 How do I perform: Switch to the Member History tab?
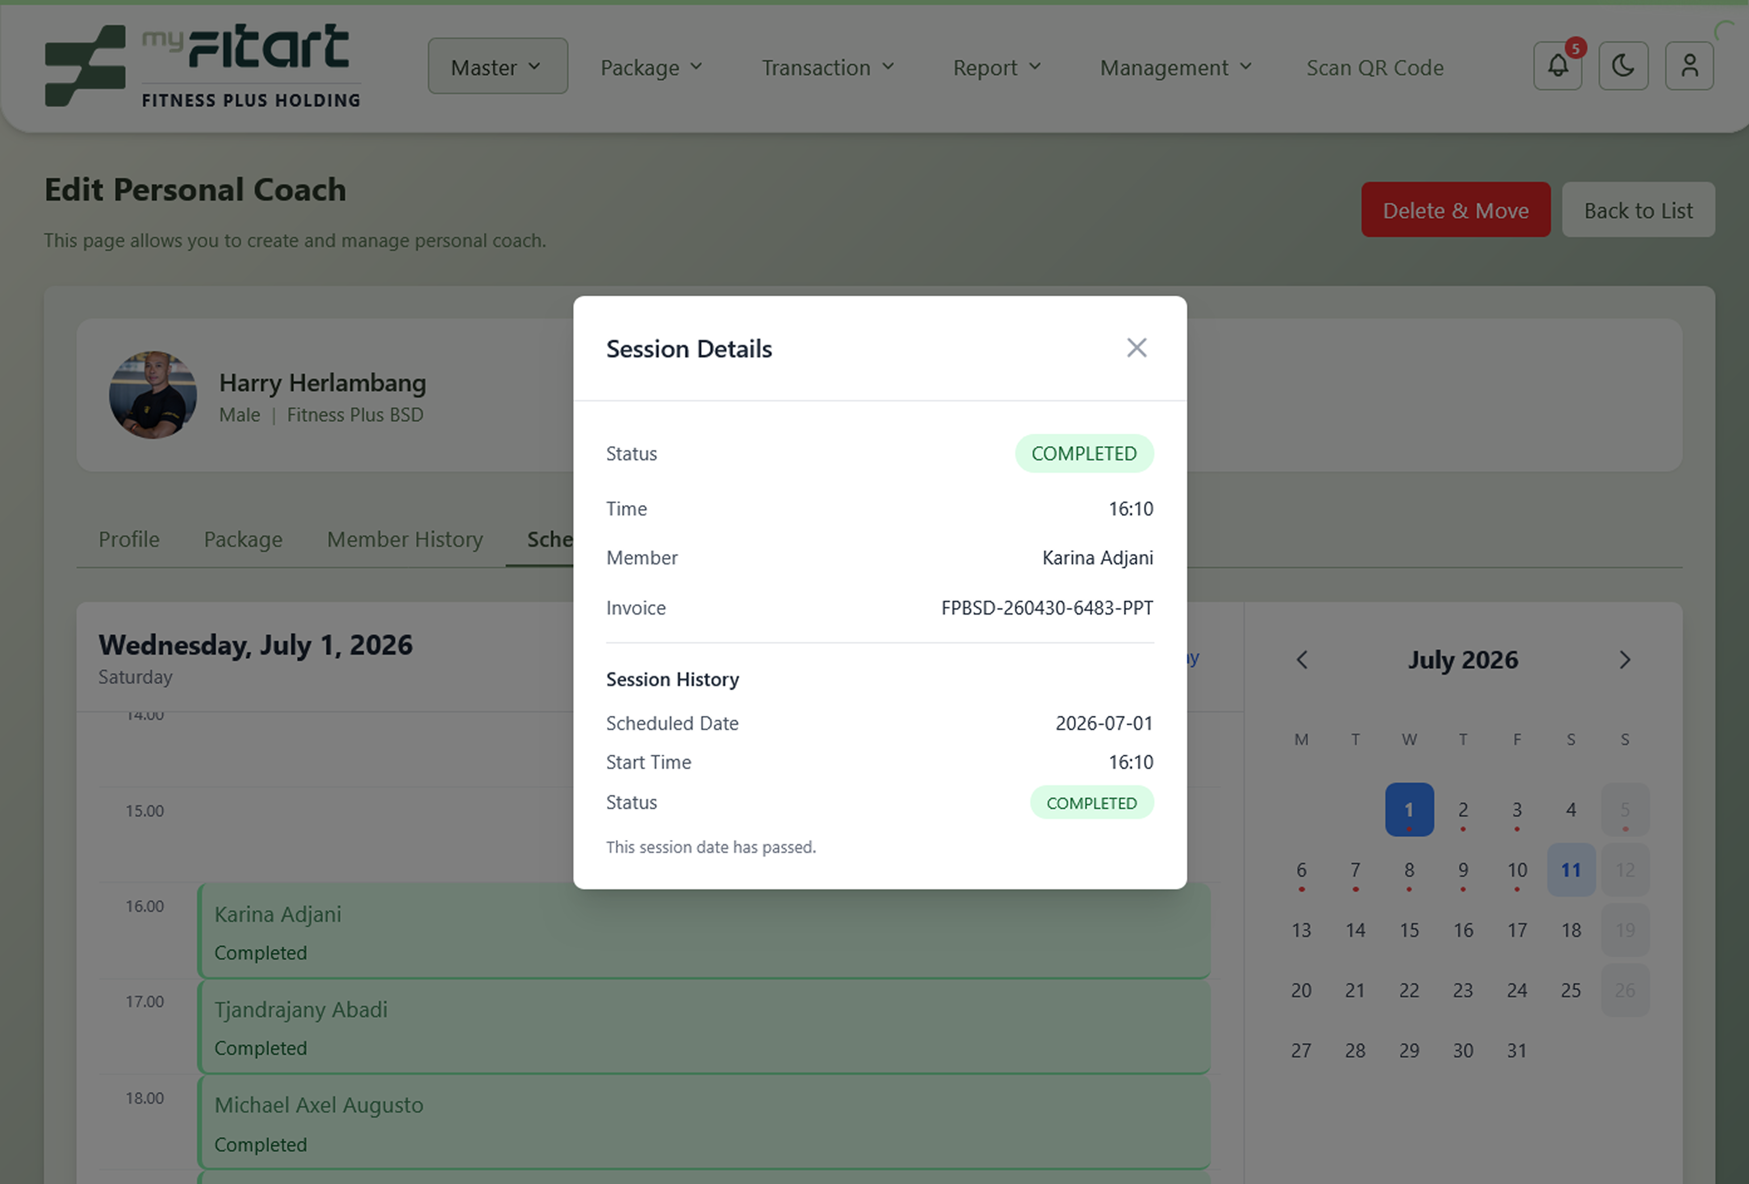pyautogui.click(x=405, y=539)
